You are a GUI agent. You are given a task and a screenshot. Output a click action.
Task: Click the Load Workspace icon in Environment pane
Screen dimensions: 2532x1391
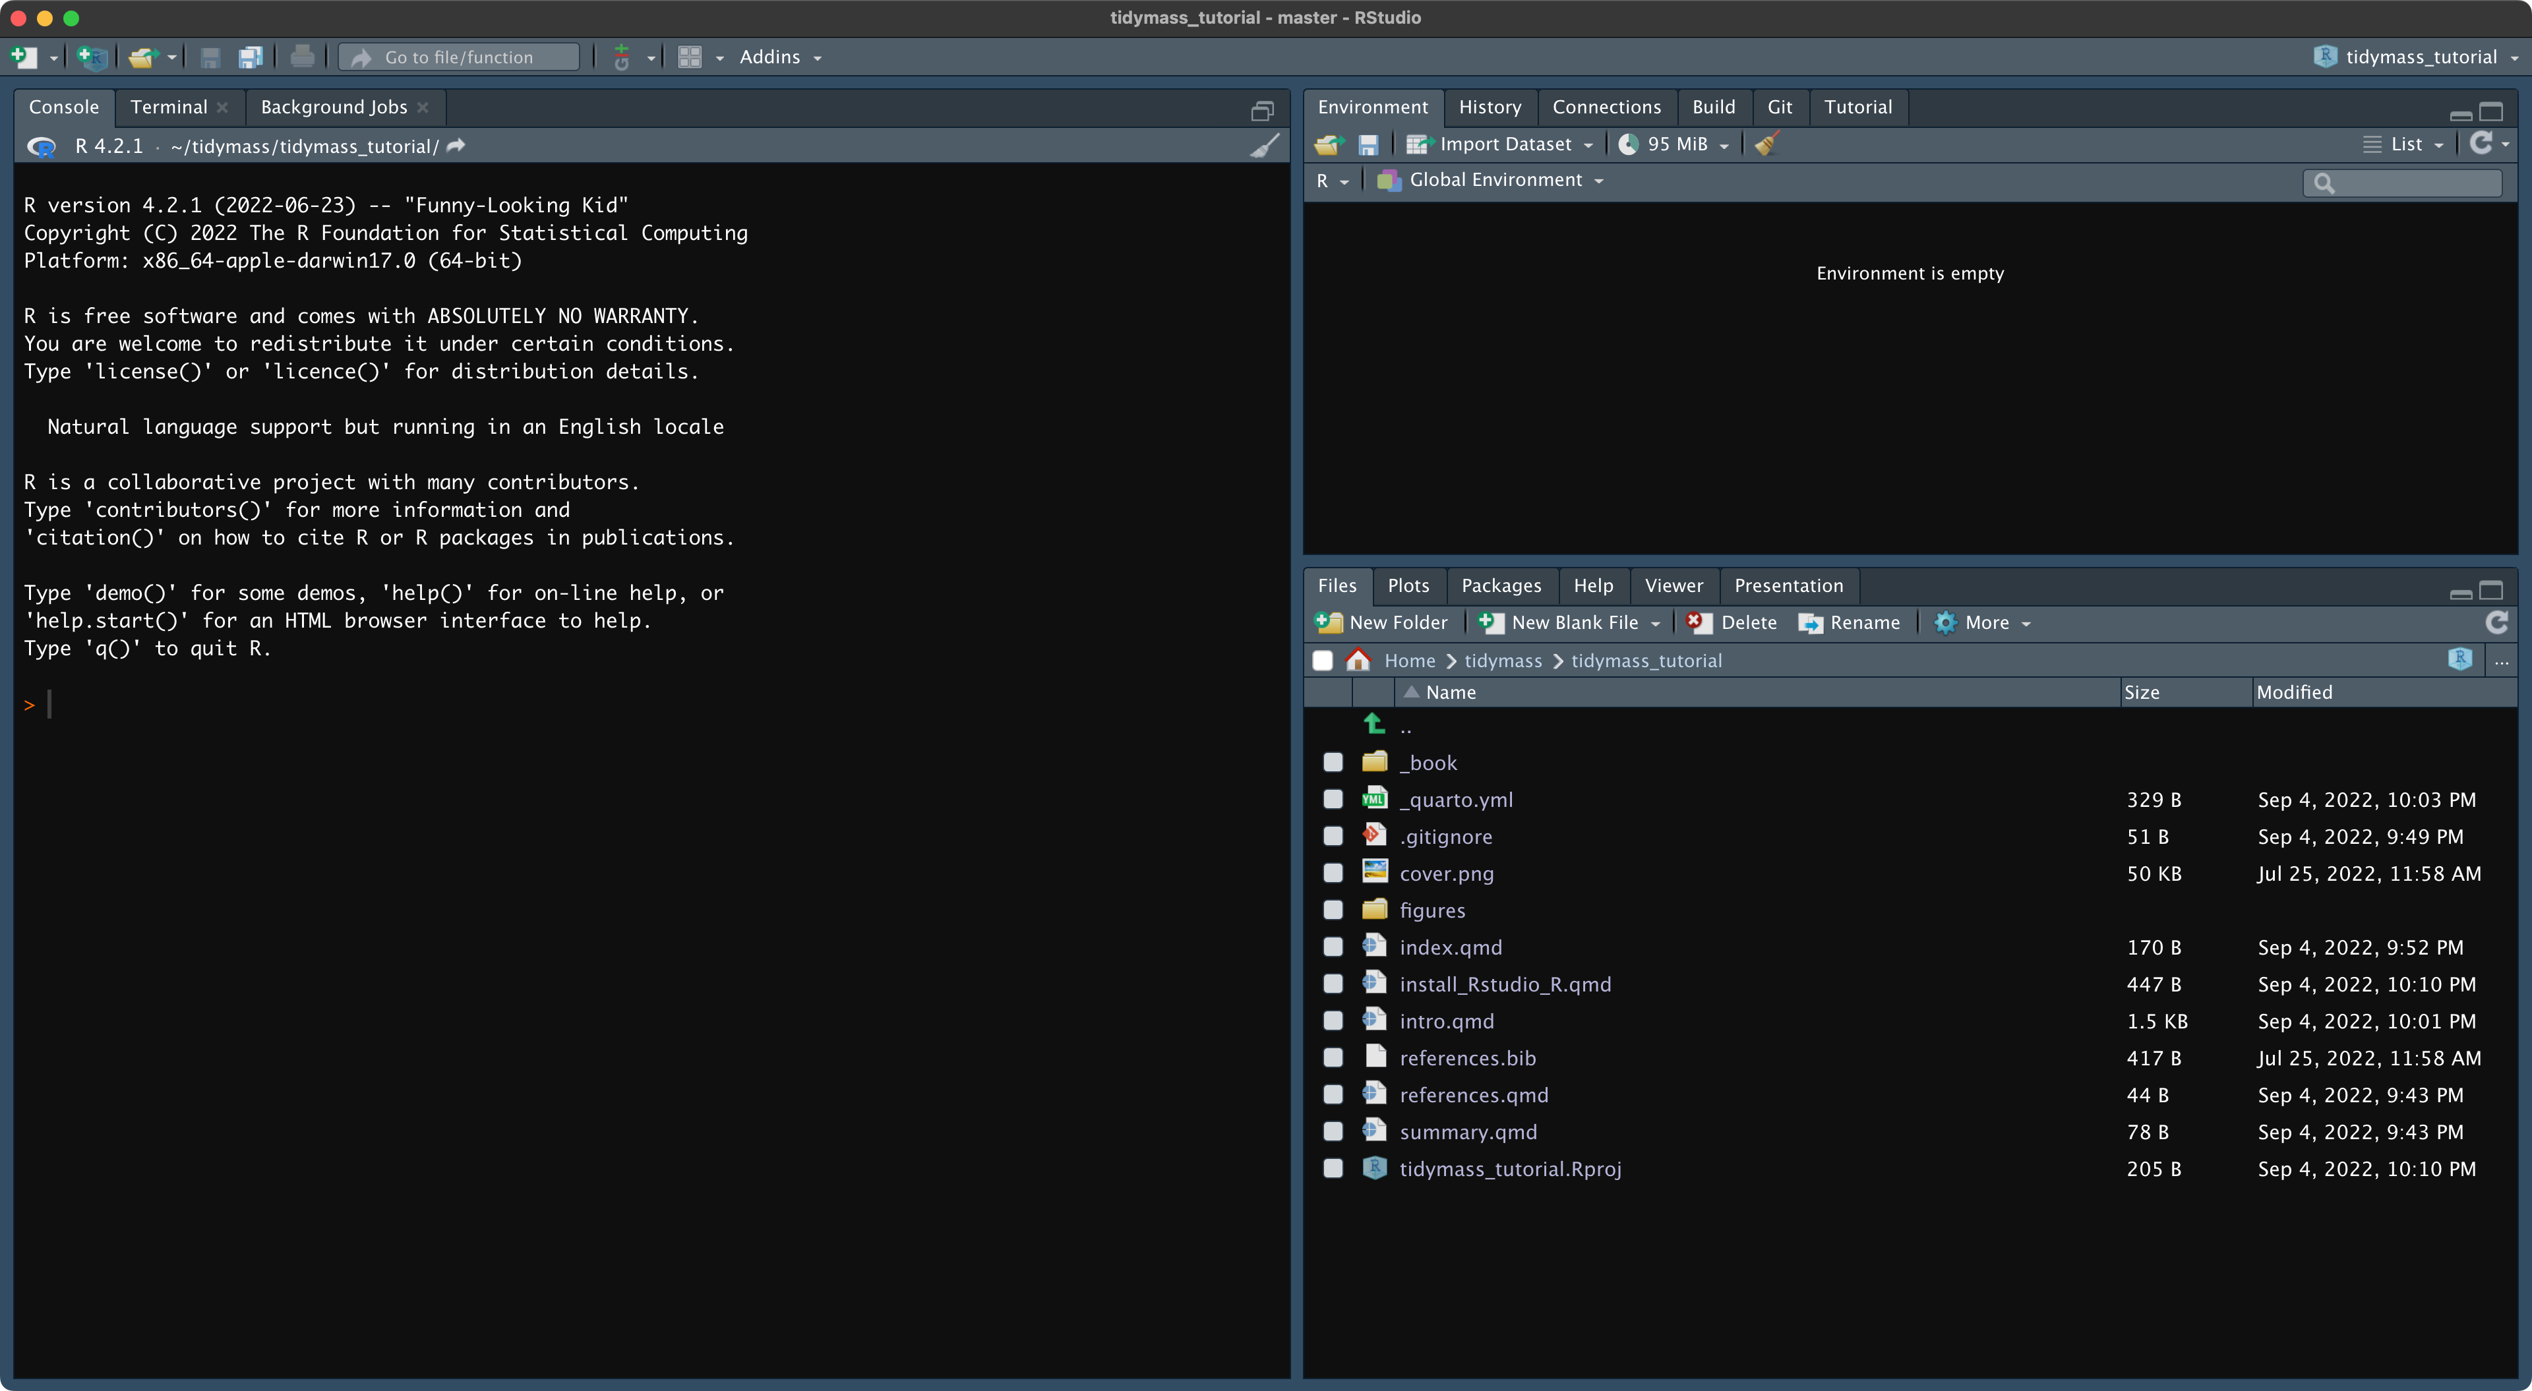[x=1329, y=144]
